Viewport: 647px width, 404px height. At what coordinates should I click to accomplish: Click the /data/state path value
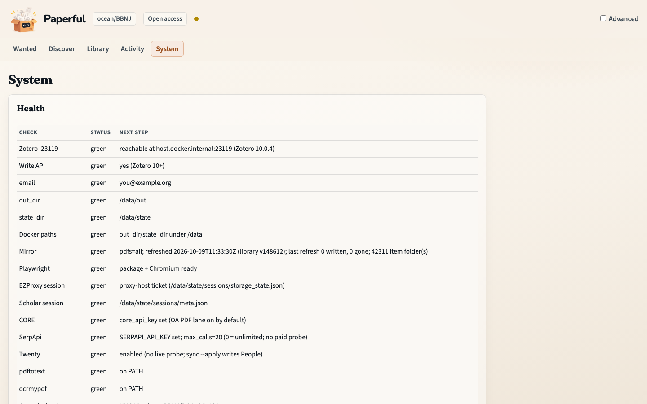pyautogui.click(x=135, y=217)
